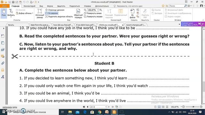Click Аудио и видео insert option
This screenshot has height=115, width=205.
(173, 17)
